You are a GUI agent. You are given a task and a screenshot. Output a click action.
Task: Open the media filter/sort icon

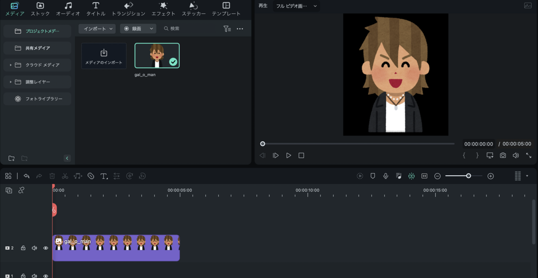click(227, 29)
